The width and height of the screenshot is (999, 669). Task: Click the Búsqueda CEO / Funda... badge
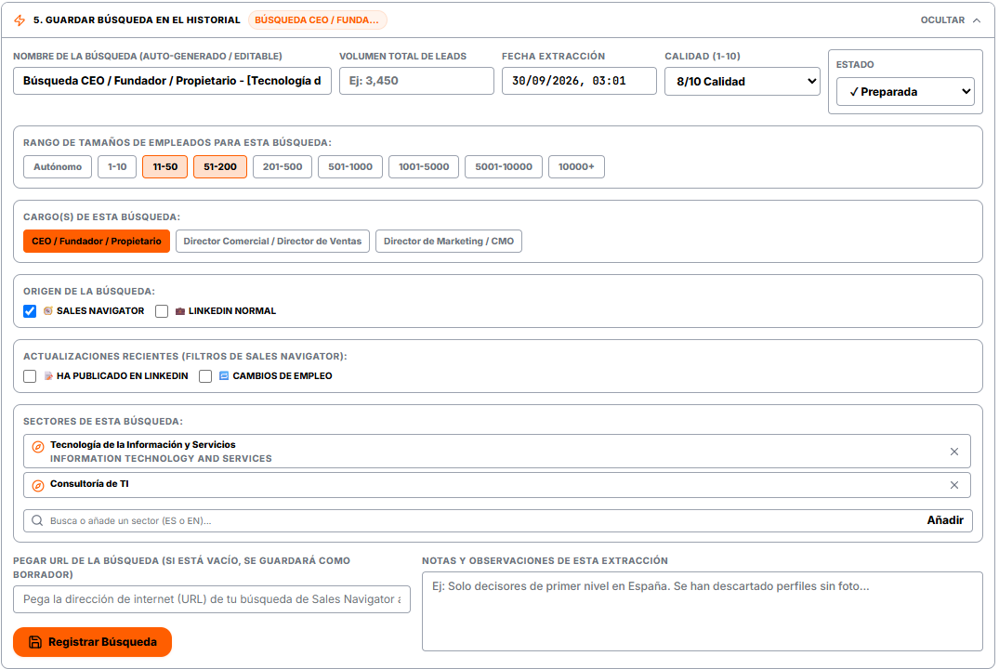[x=317, y=20]
